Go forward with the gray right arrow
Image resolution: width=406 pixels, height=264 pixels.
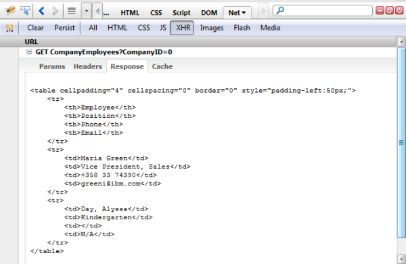[x=55, y=11]
